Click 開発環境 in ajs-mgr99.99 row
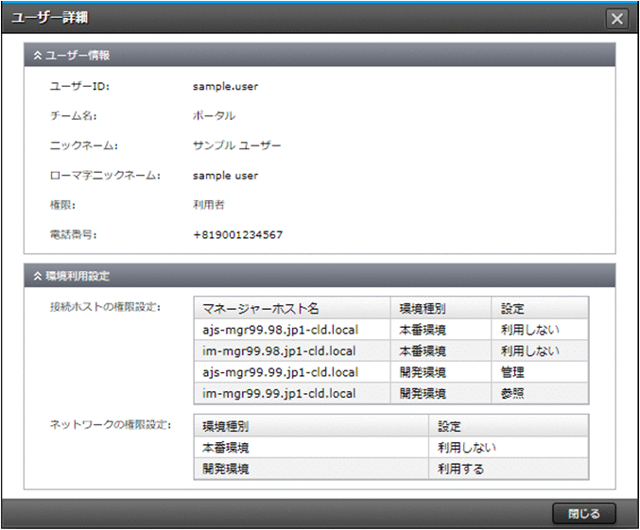Image resolution: width=640 pixels, height=530 pixels. (x=423, y=372)
